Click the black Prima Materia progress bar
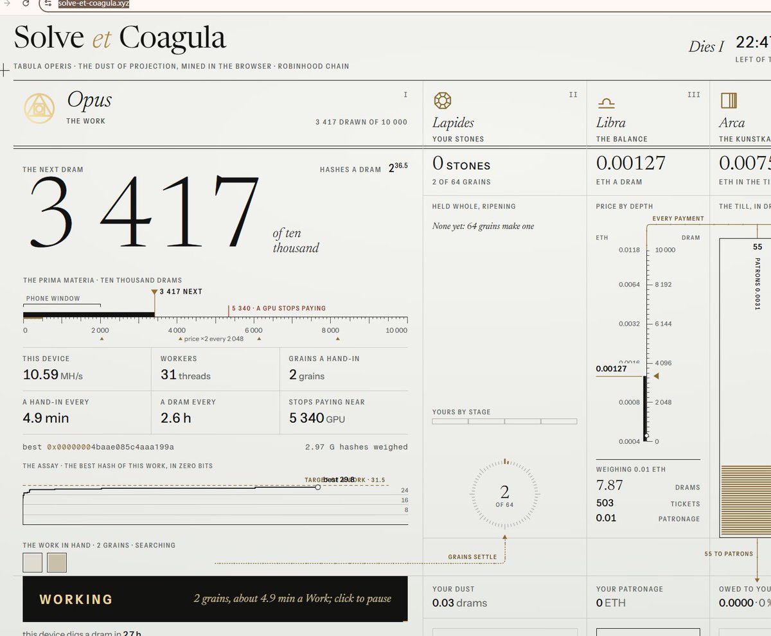Image resolution: width=771 pixels, height=636 pixels. coord(89,315)
